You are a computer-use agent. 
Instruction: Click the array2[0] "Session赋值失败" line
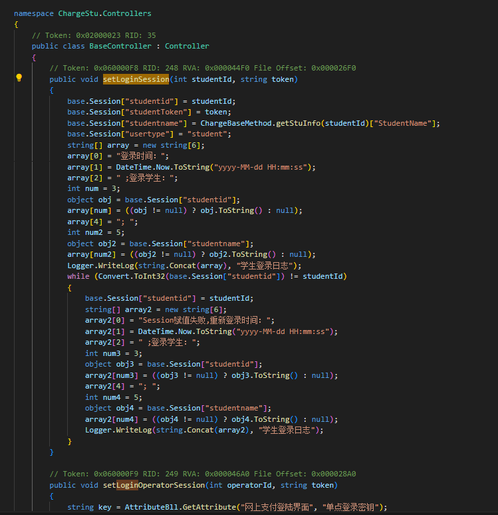(x=180, y=320)
